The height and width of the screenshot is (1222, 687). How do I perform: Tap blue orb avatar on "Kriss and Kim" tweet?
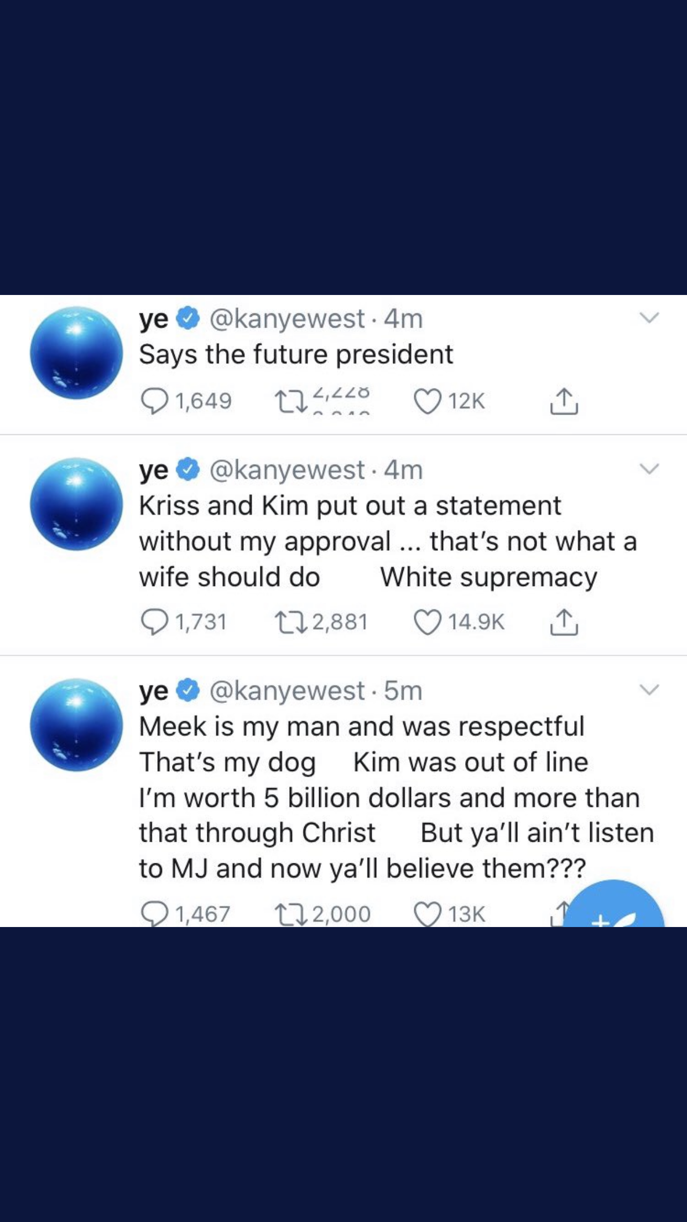click(x=76, y=504)
